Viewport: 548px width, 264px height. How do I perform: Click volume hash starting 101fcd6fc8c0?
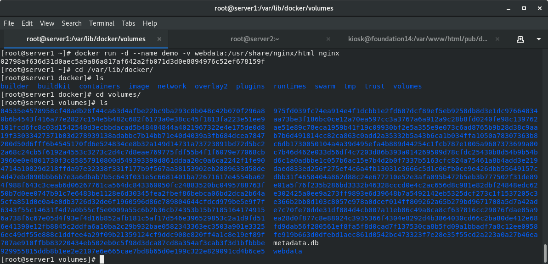[x=133, y=127]
